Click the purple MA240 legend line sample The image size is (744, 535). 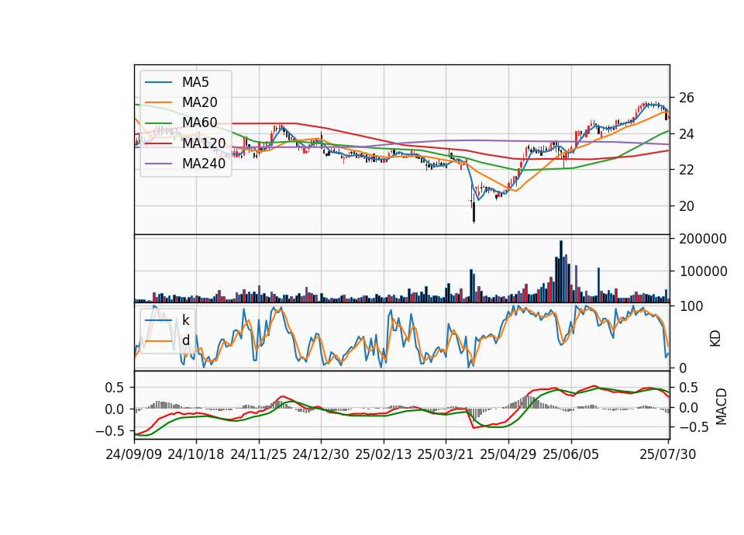pyautogui.click(x=158, y=164)
